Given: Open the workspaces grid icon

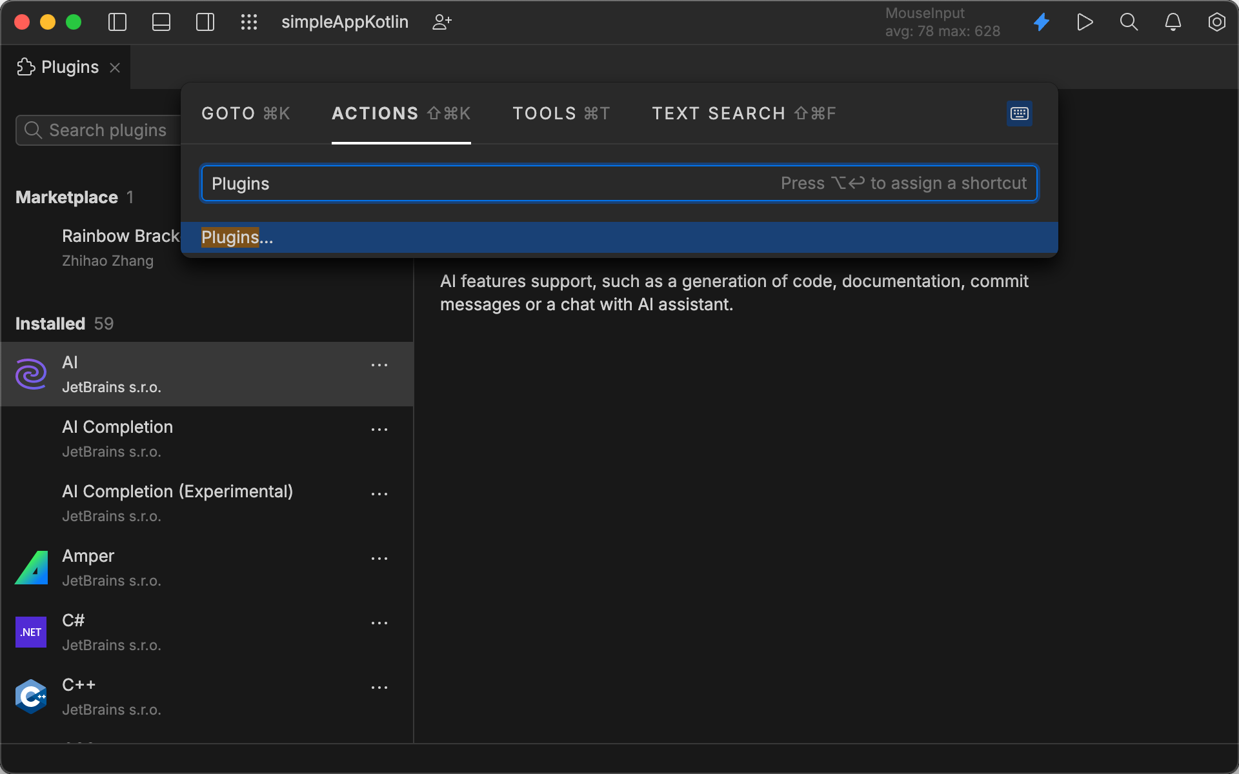Looking at the screenshot, I should point(249,22).
